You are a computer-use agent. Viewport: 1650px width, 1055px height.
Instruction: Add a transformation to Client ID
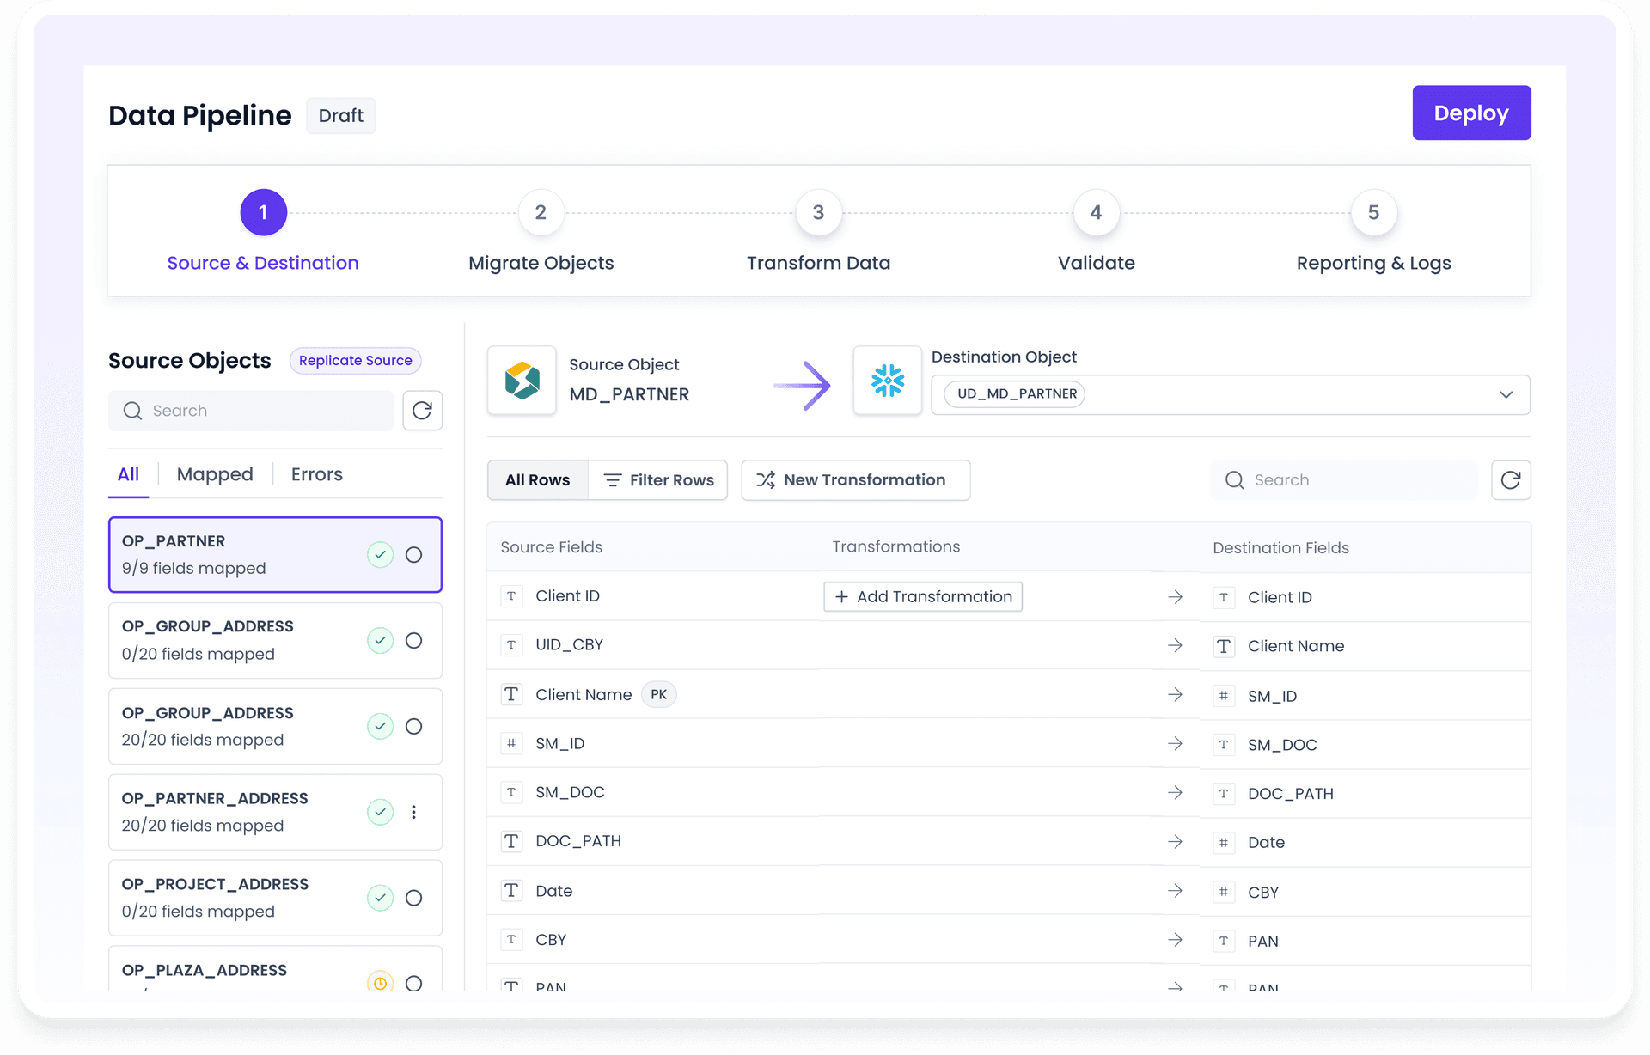pyautogui.click(x=922, y=595)
